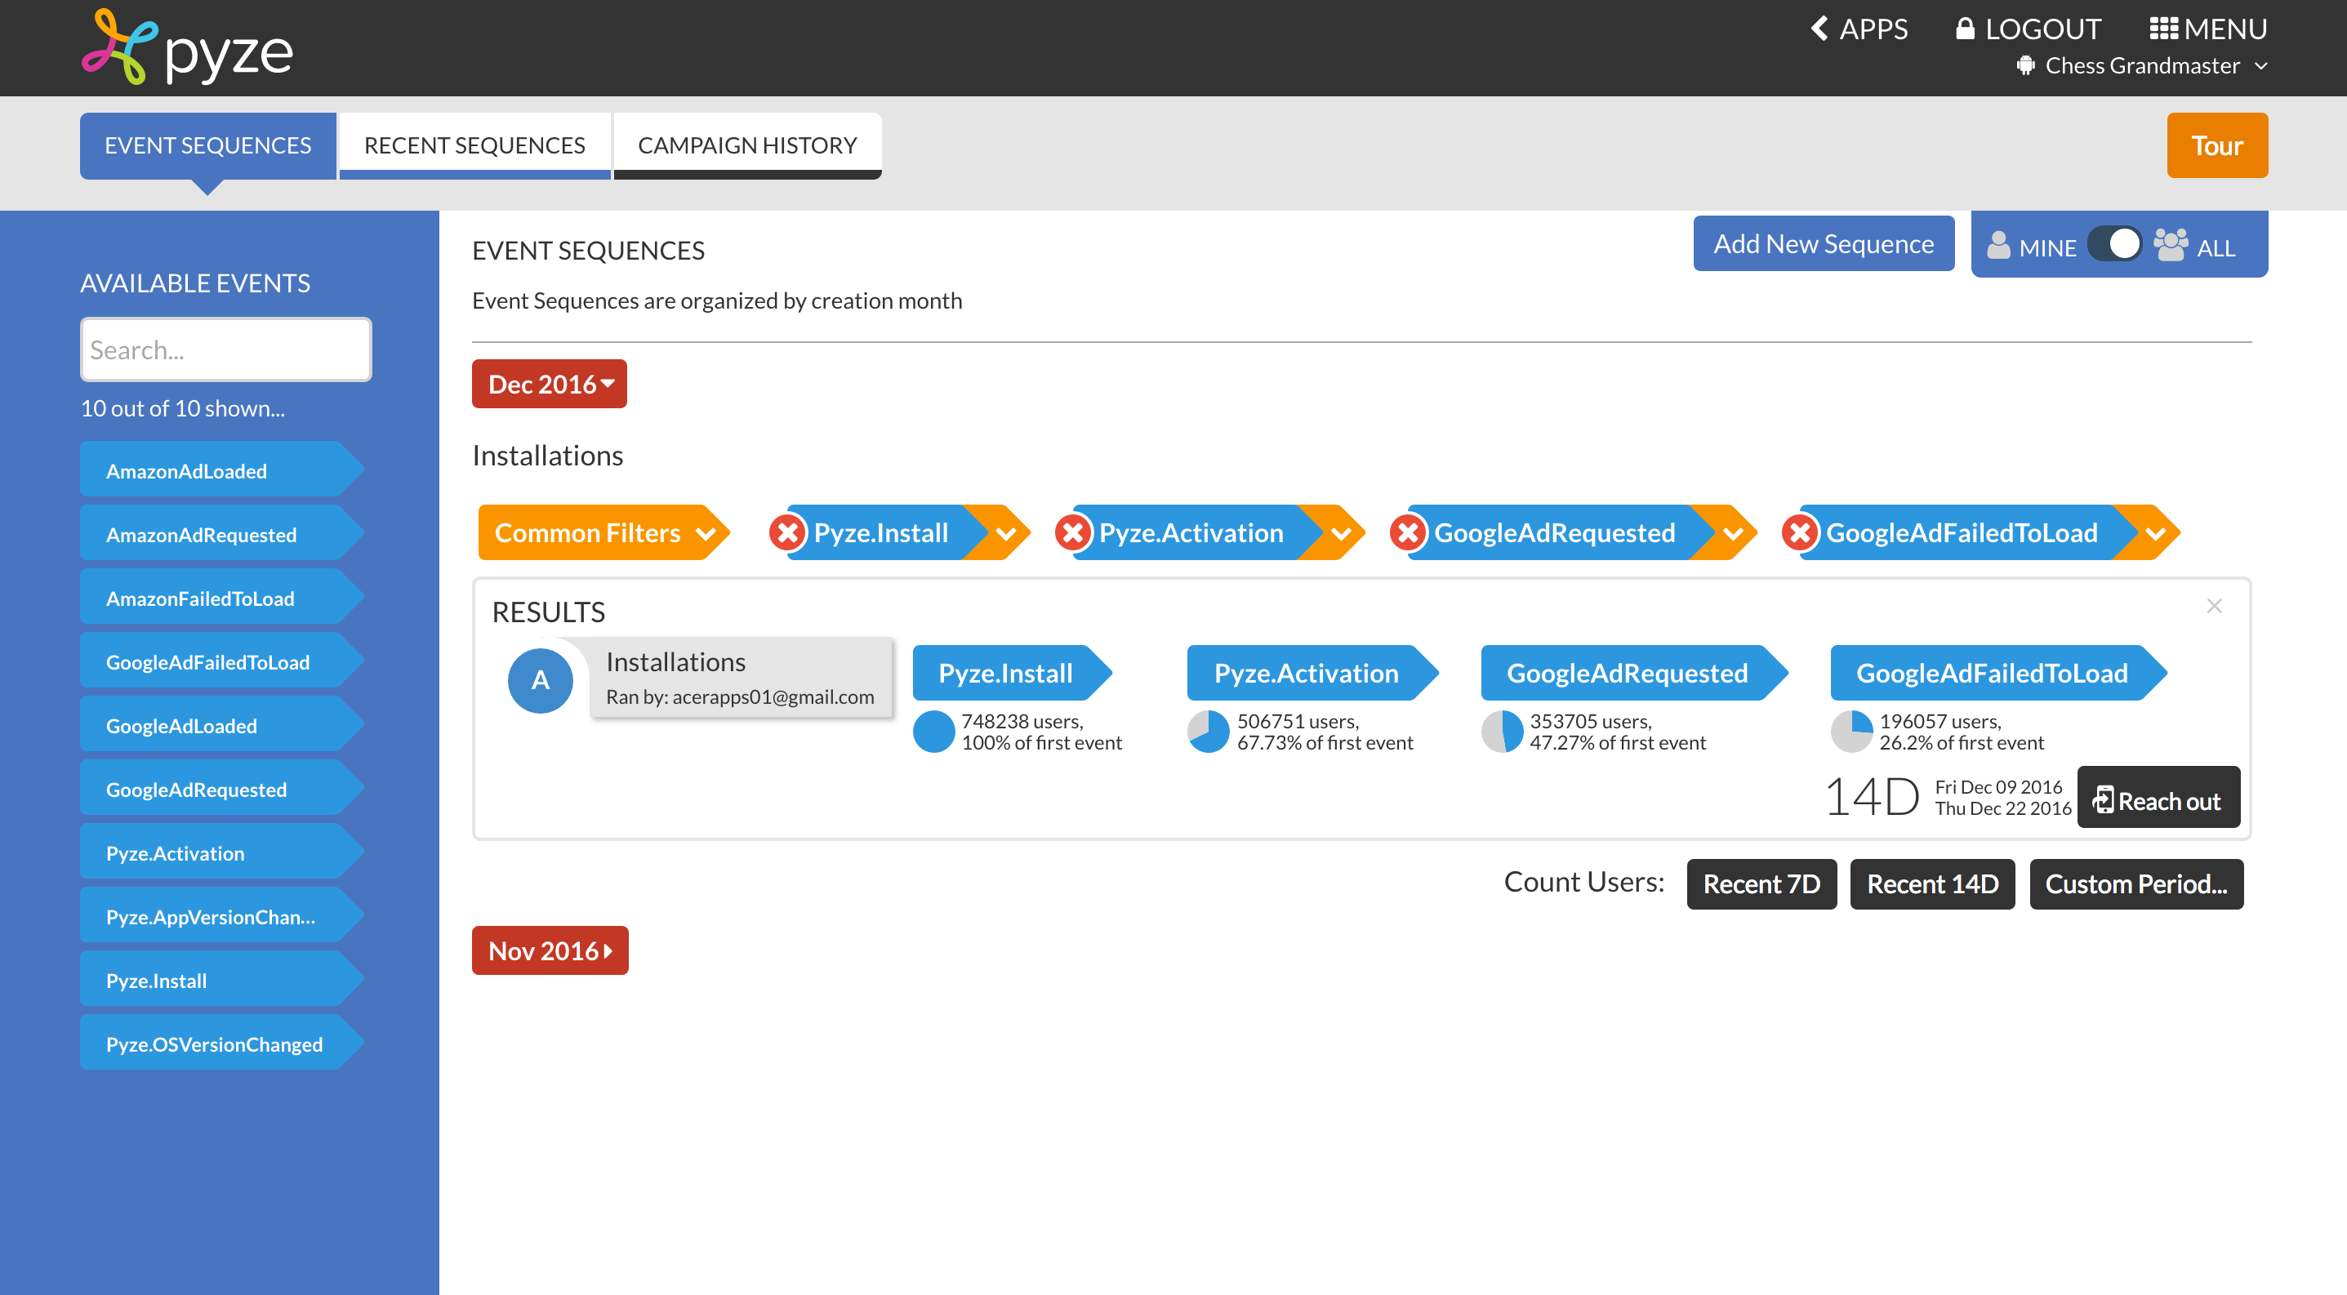Collapse the Dec 2016 month section
This screenshot has width=2347, height=1295.
[550, 385]
